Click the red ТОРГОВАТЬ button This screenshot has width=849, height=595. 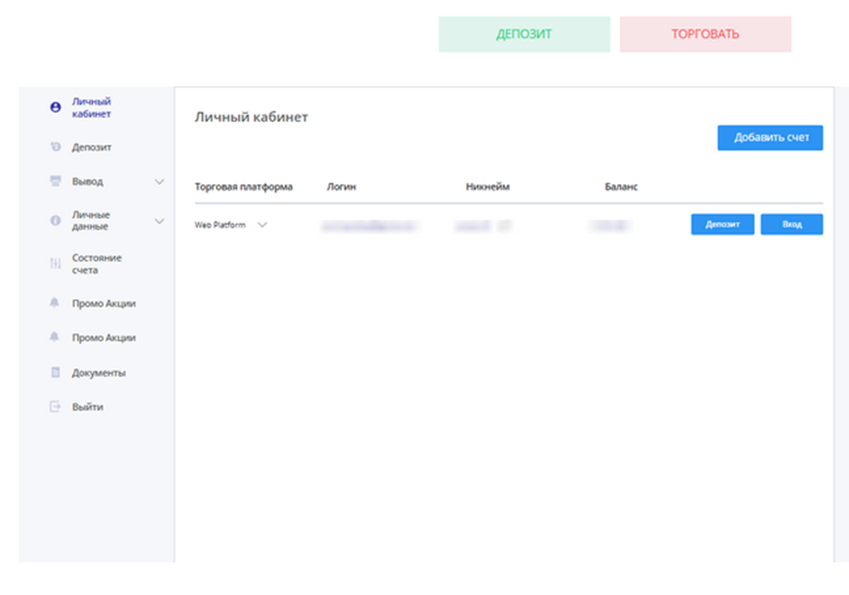tap(706, 34)
